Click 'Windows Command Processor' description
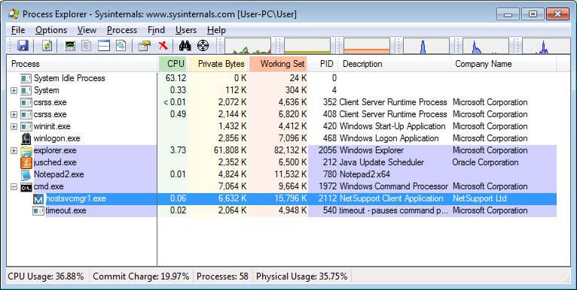 394,186
